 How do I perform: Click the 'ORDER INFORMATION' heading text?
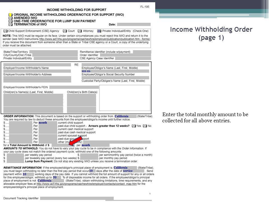(x=19, y=116)
